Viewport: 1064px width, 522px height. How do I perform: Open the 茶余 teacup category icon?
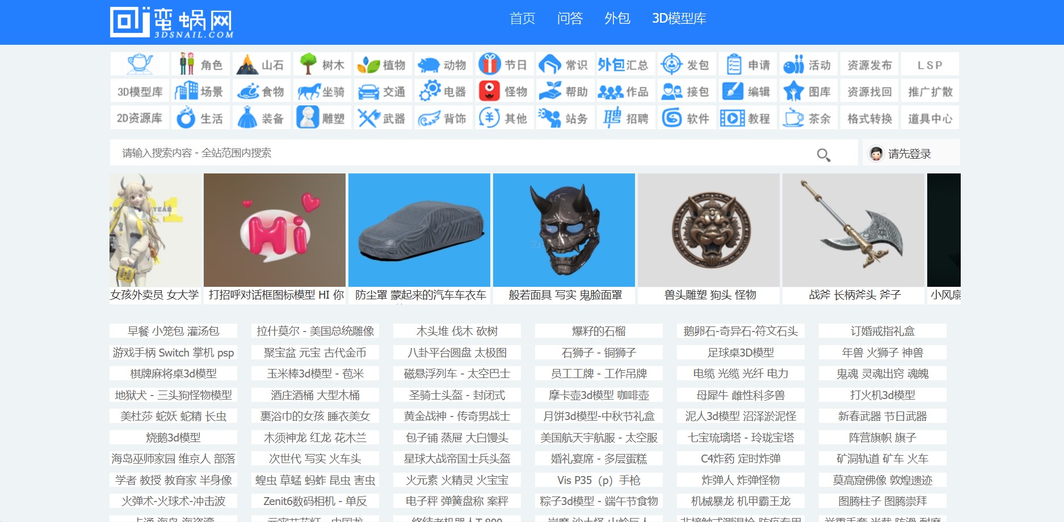click(x=808, y=118)
